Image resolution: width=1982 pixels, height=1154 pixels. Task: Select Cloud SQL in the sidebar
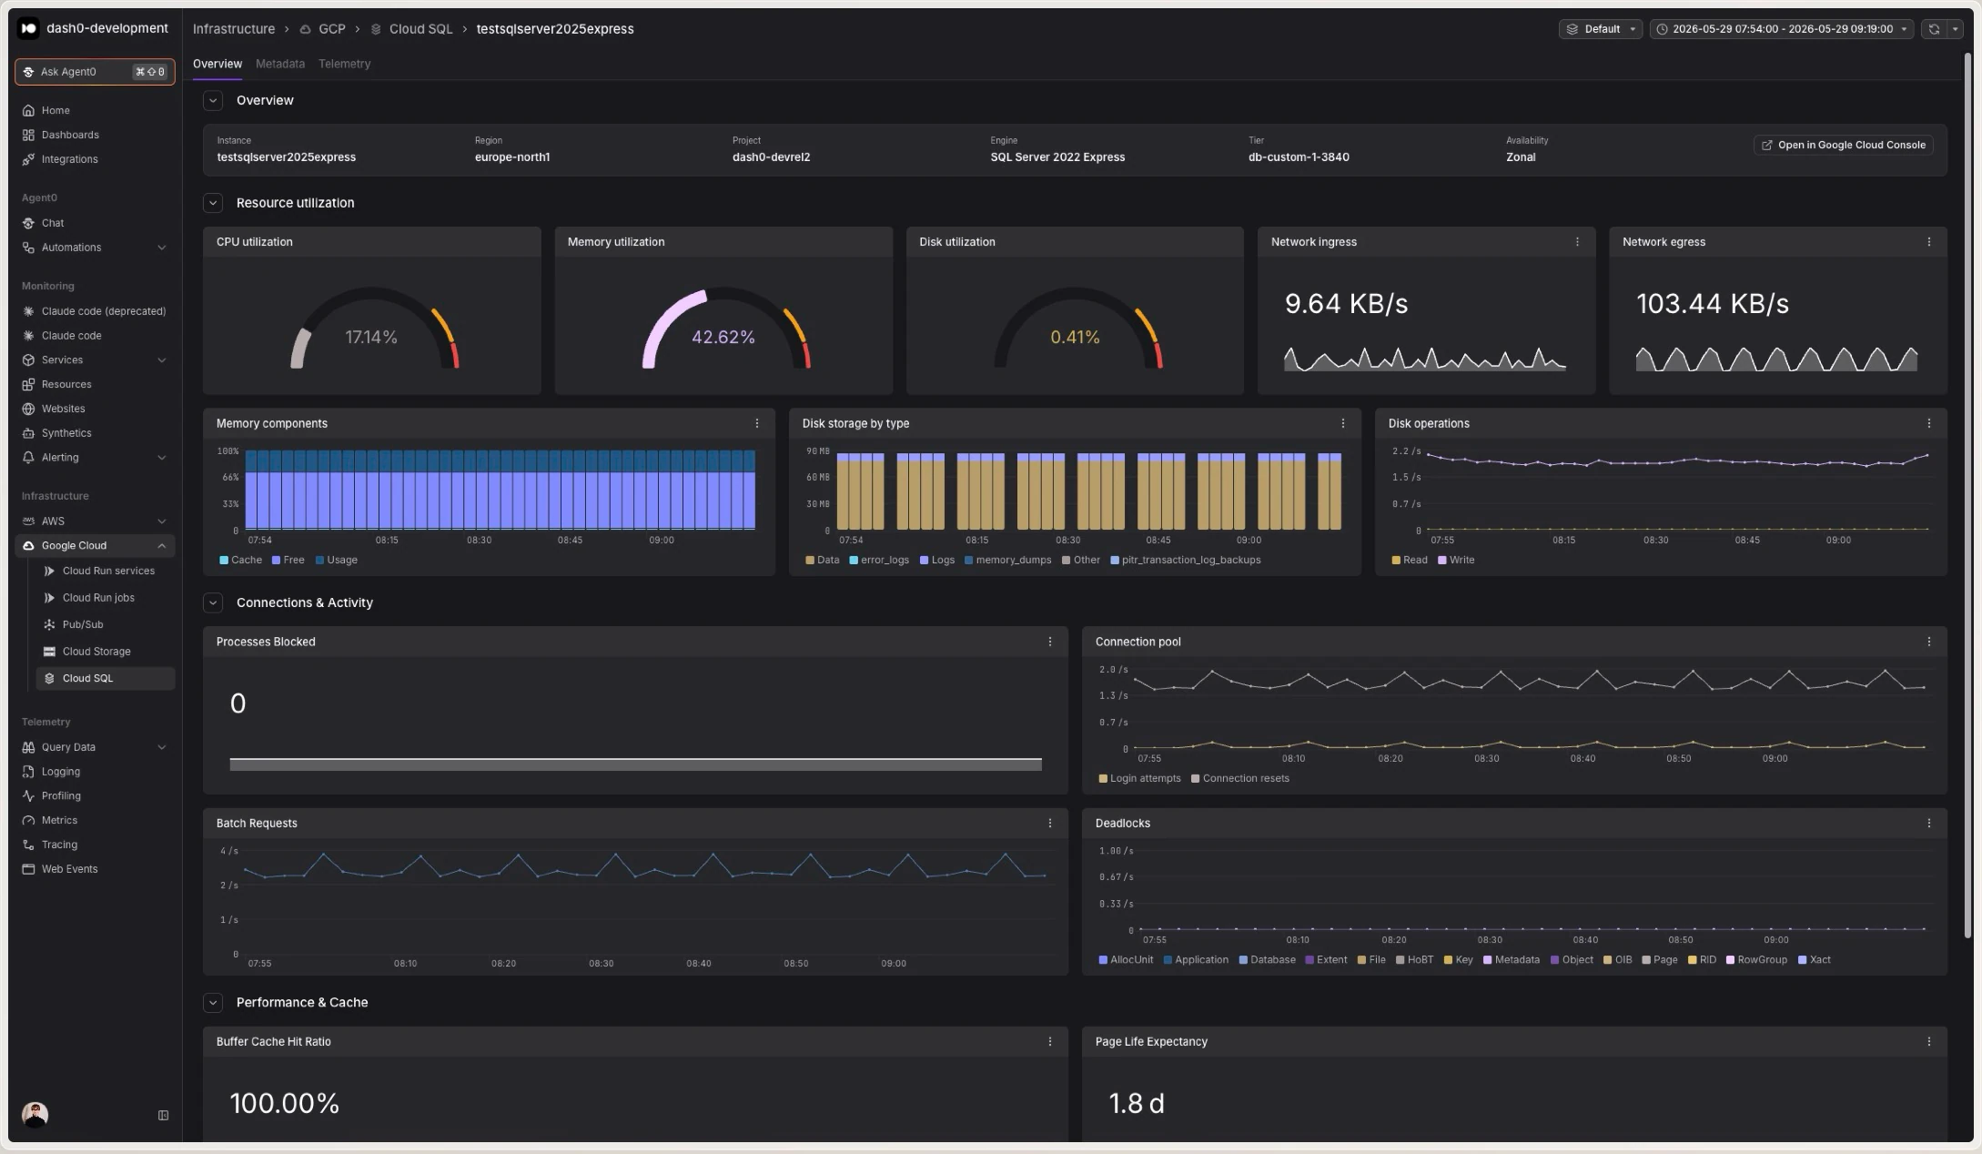tap(106, 678)
